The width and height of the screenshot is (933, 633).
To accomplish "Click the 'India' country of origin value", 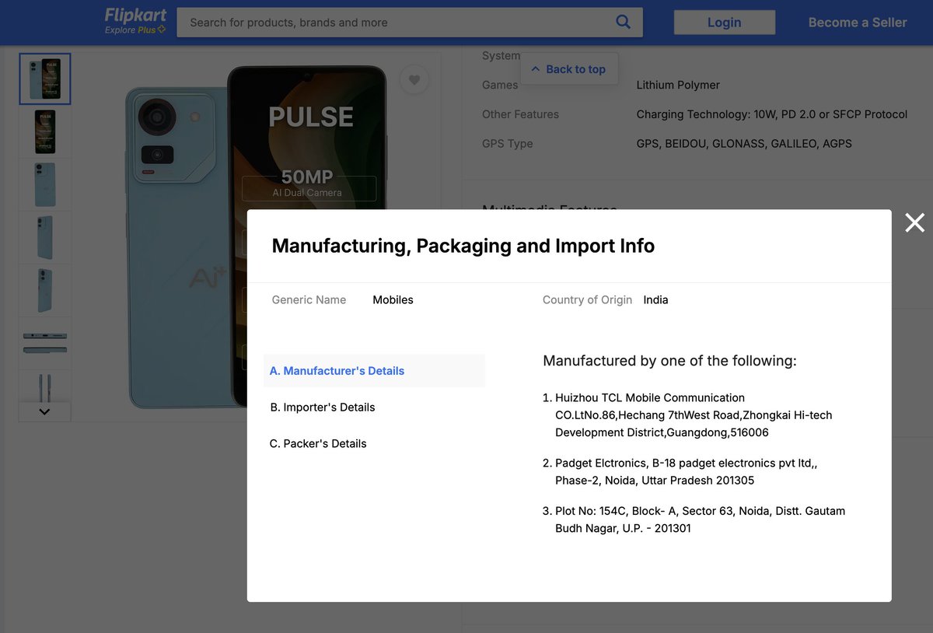I will 655,300.
